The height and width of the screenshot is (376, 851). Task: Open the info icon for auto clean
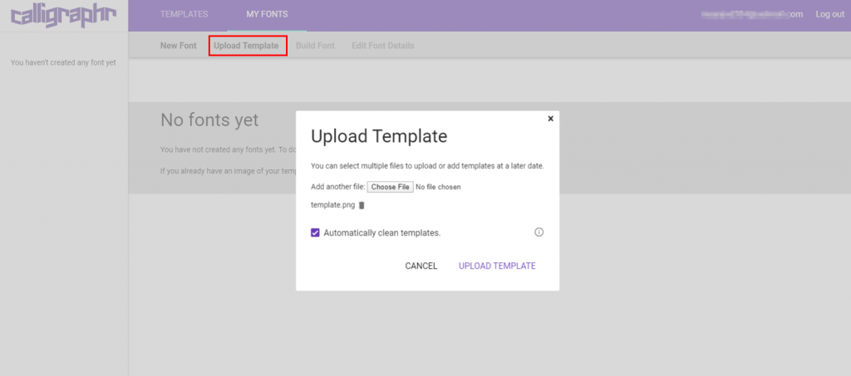click(539, 232)
